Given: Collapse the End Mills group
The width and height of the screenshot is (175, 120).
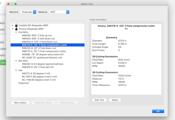Looking at the screenshot, I should click(x=16, y=32).
